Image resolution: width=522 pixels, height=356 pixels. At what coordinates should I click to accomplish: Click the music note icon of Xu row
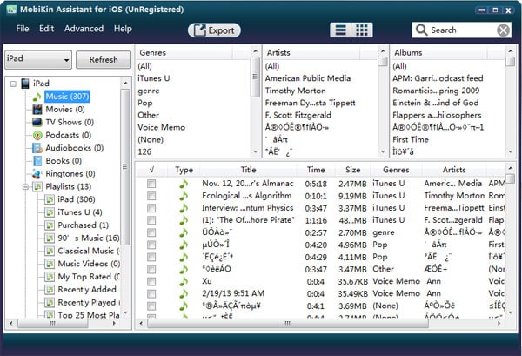point(184,281)
